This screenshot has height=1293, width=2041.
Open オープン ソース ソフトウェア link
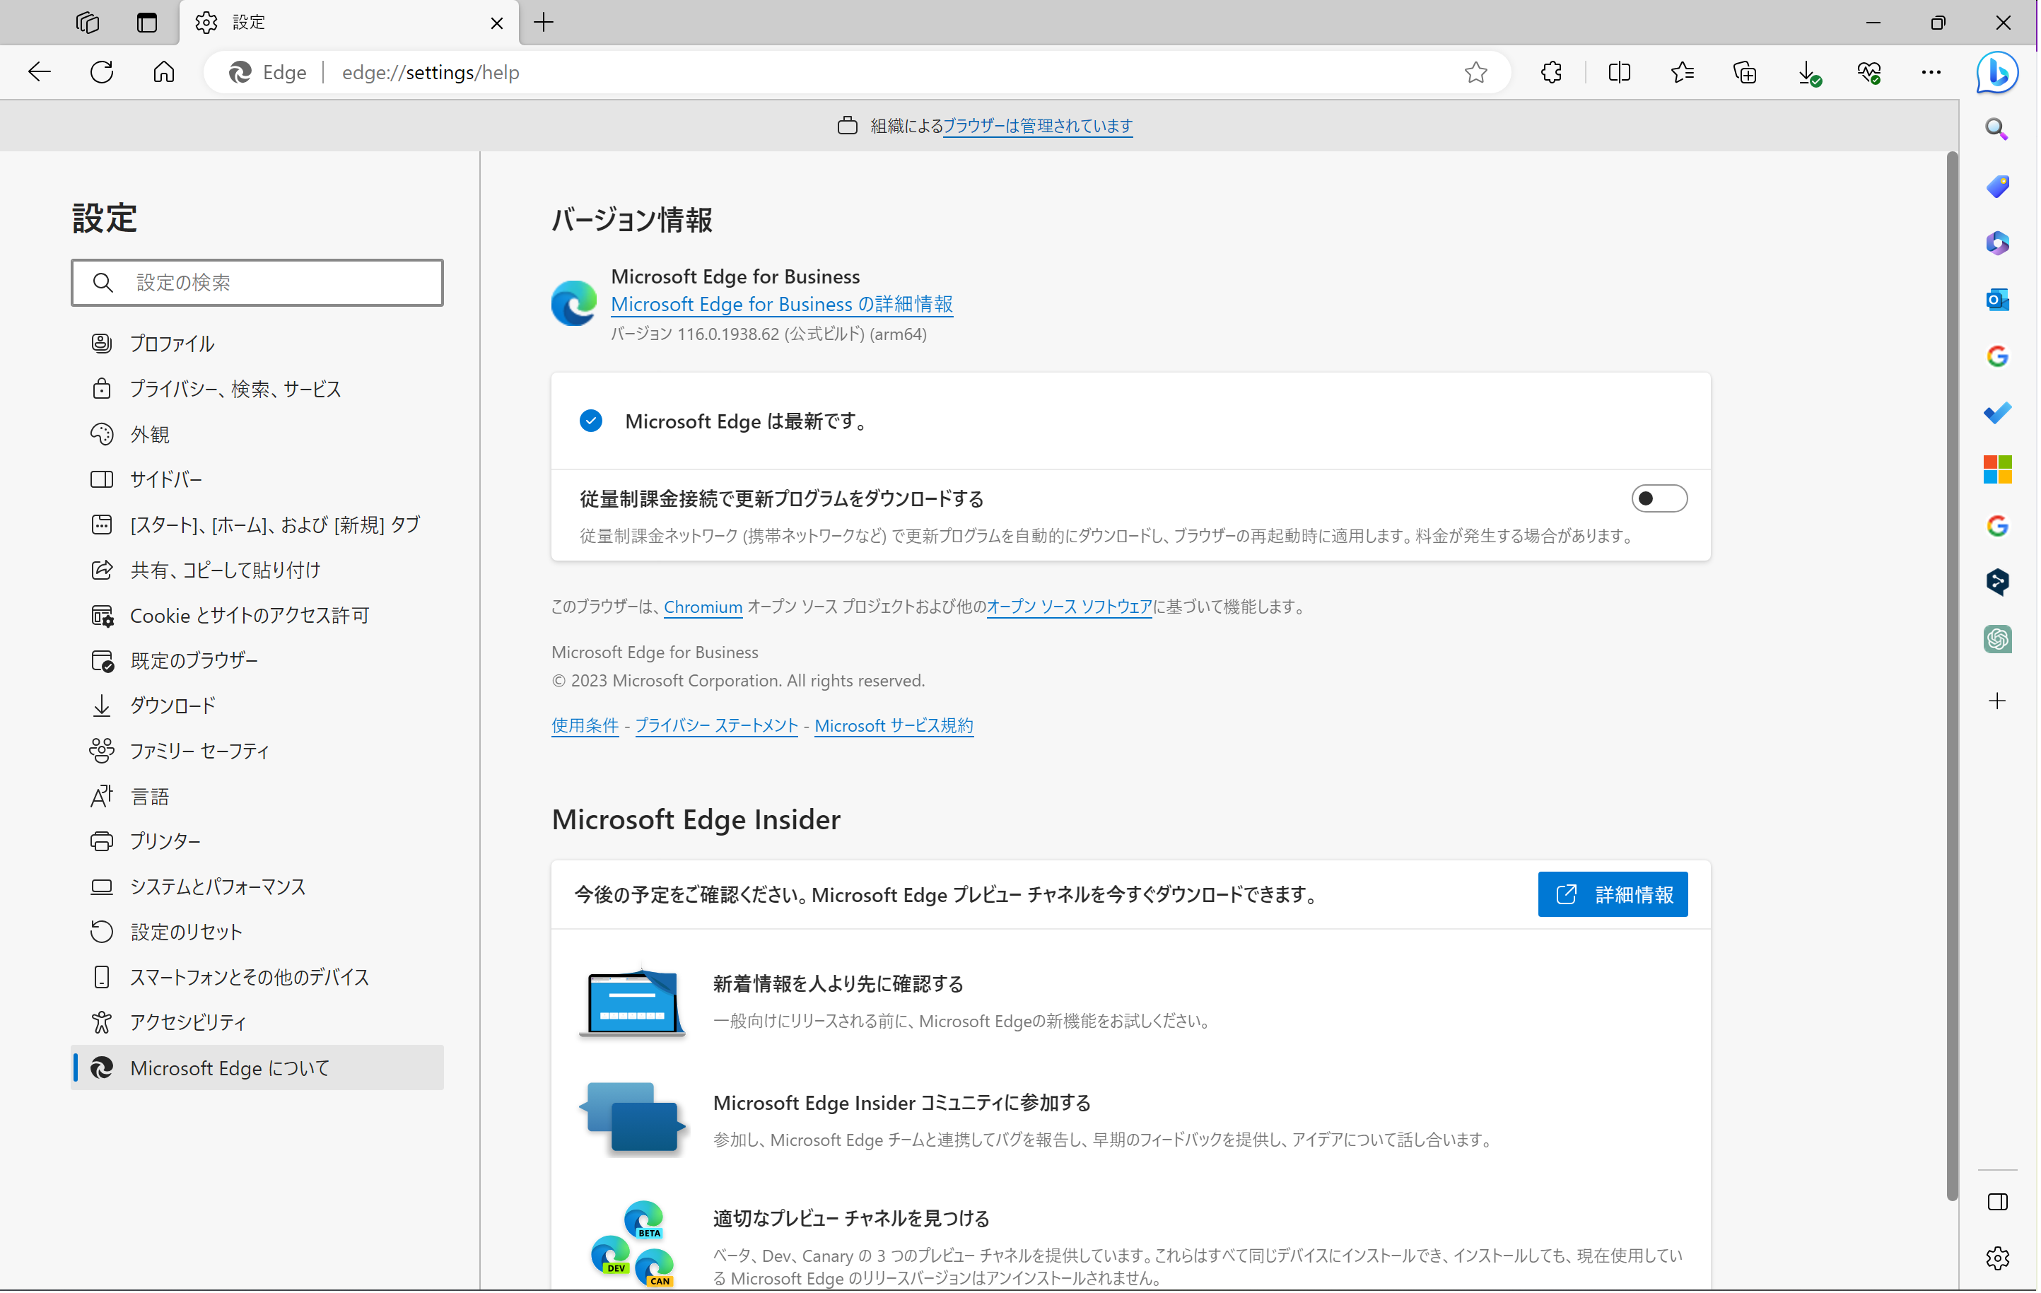1069,607
